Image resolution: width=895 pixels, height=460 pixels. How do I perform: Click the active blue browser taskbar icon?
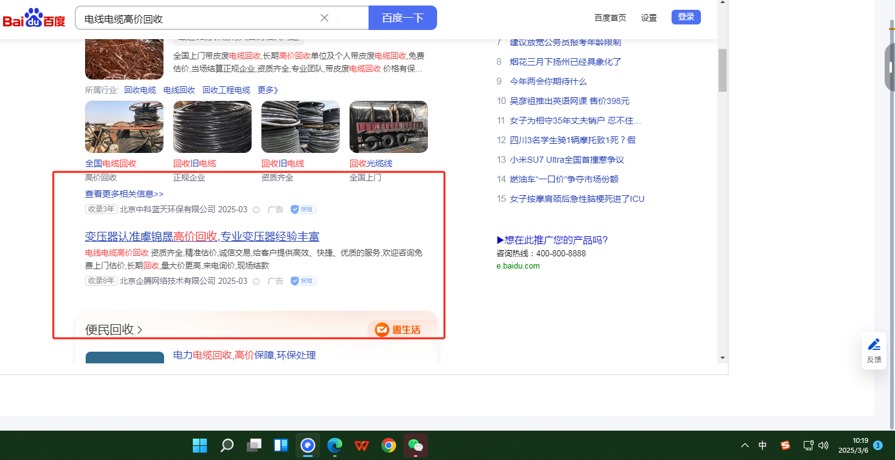click(x=308, y=445)
